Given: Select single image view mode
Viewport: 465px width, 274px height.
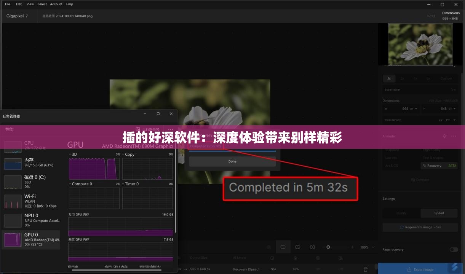Looking at the screenshot, I should point(283,247).
